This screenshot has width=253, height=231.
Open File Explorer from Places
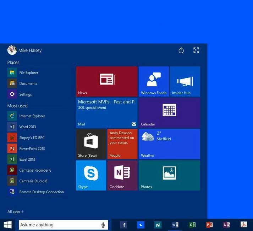click(x=28, y=72)
